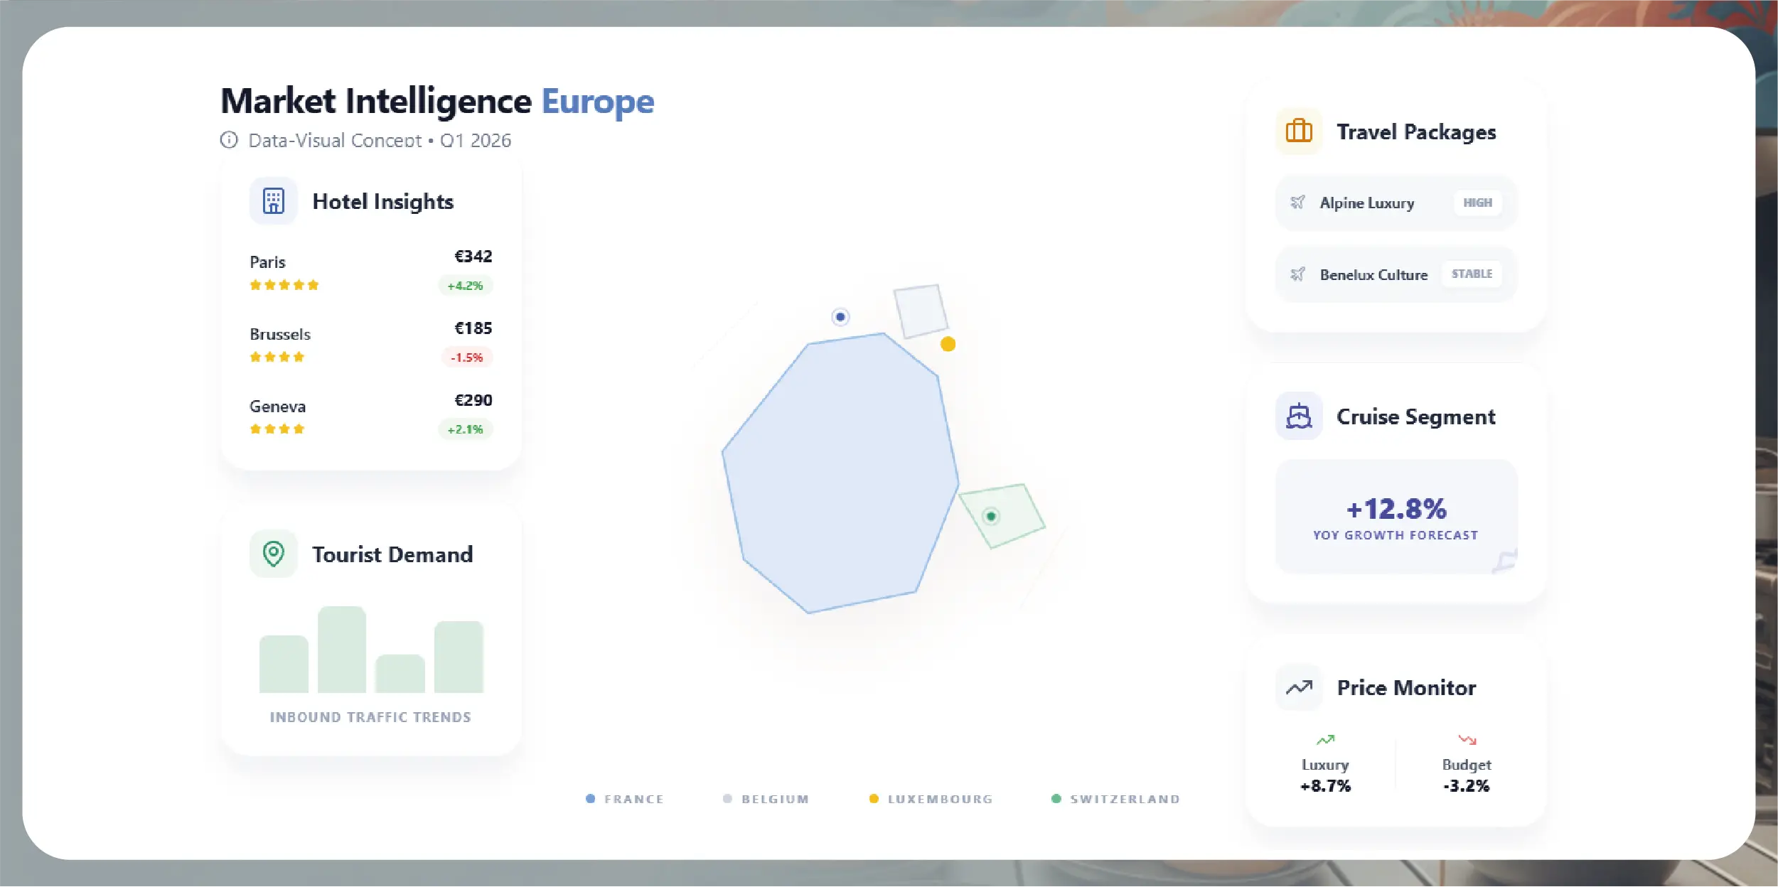Click the green Luxury uptrend icon

tap(1325, 740)
